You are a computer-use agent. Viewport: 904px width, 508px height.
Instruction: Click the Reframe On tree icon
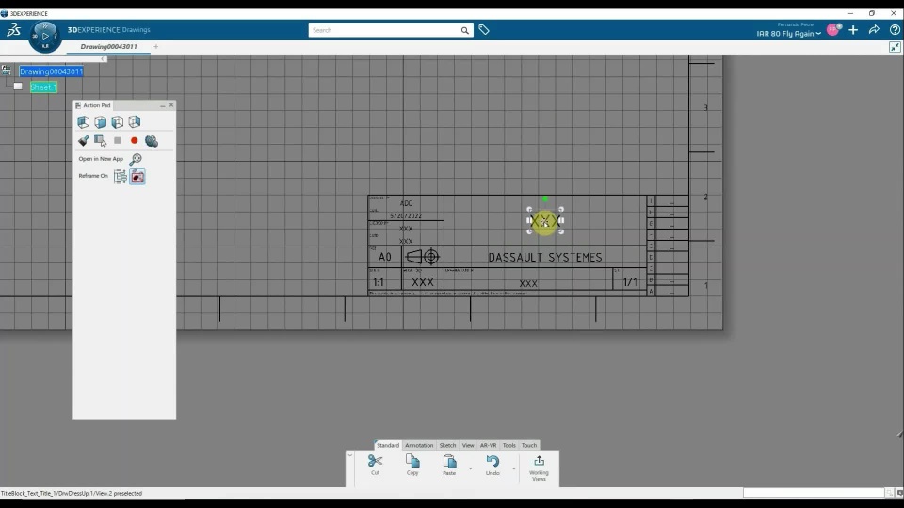tap(120, 176)
